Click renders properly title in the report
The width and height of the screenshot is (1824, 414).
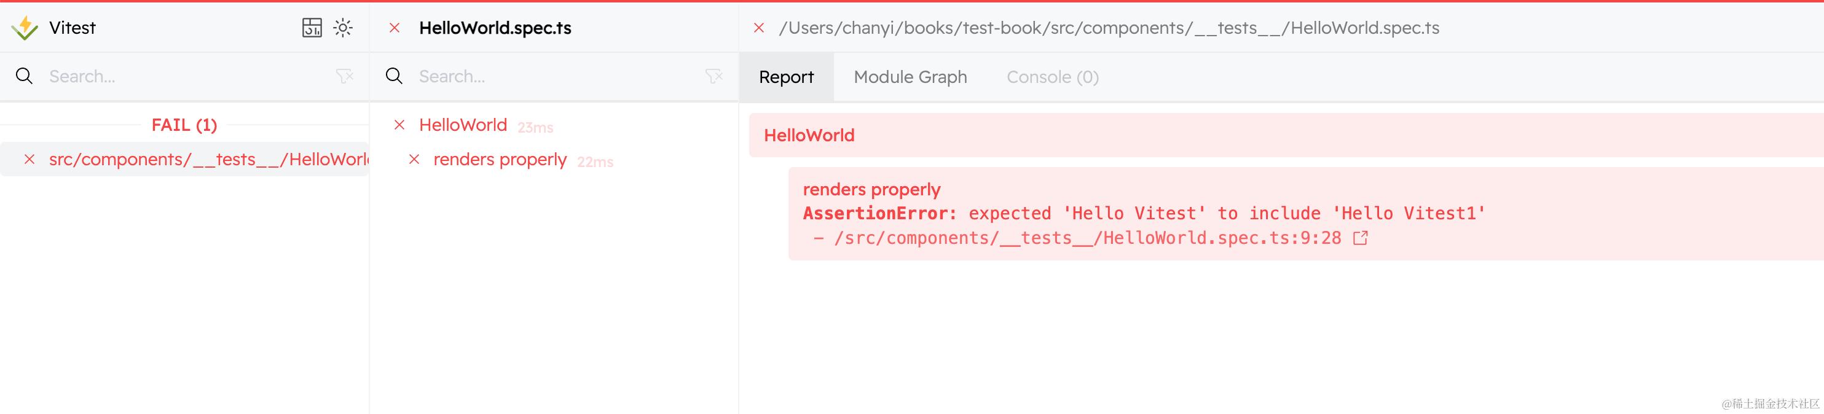pos(871,190)
